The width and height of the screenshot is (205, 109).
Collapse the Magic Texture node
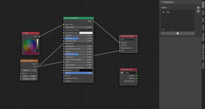[22, 61]
